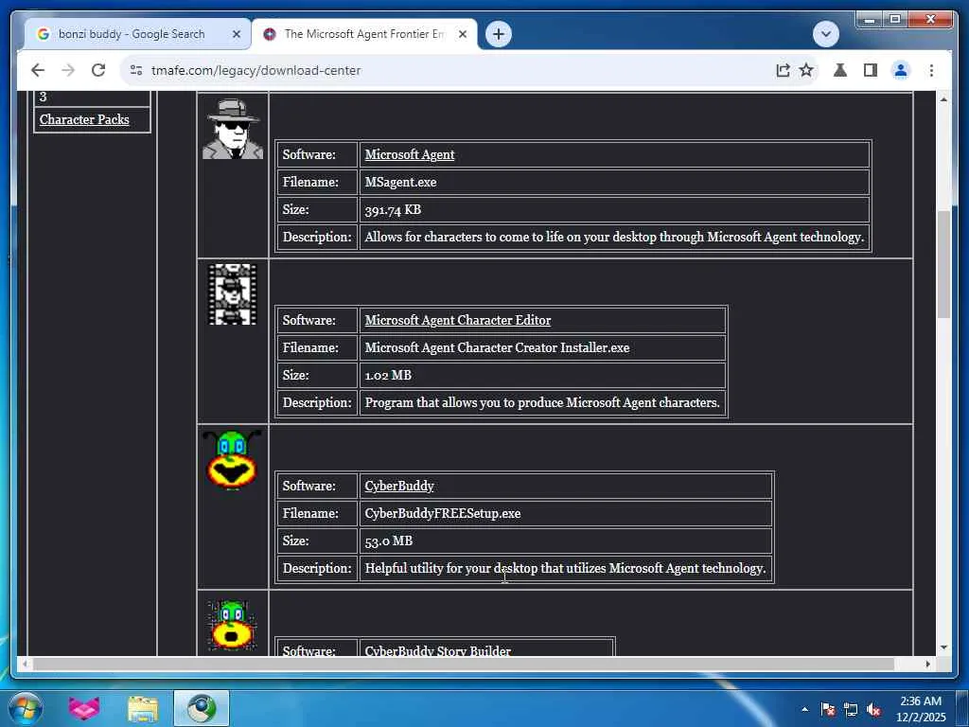The width and height of the screenshot is (969, 727).
Task: Click the Microsoft Agent description text
Action: coord(613,237)
